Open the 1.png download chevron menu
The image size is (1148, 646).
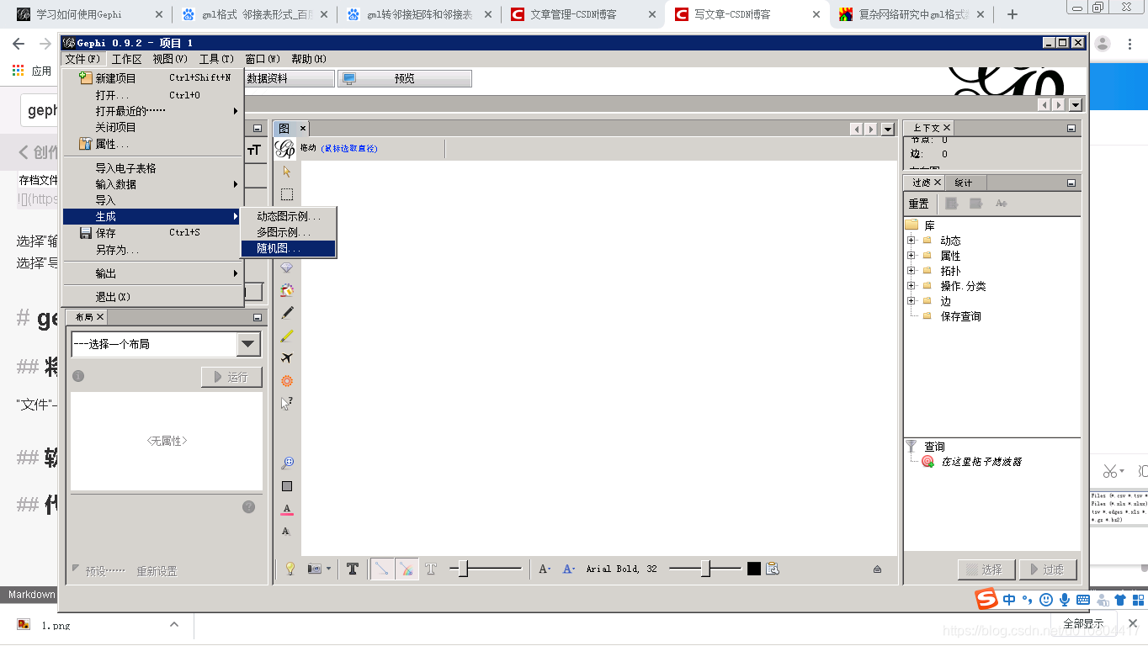174,624
